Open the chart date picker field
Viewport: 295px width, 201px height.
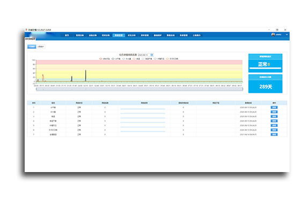[144, 55]
